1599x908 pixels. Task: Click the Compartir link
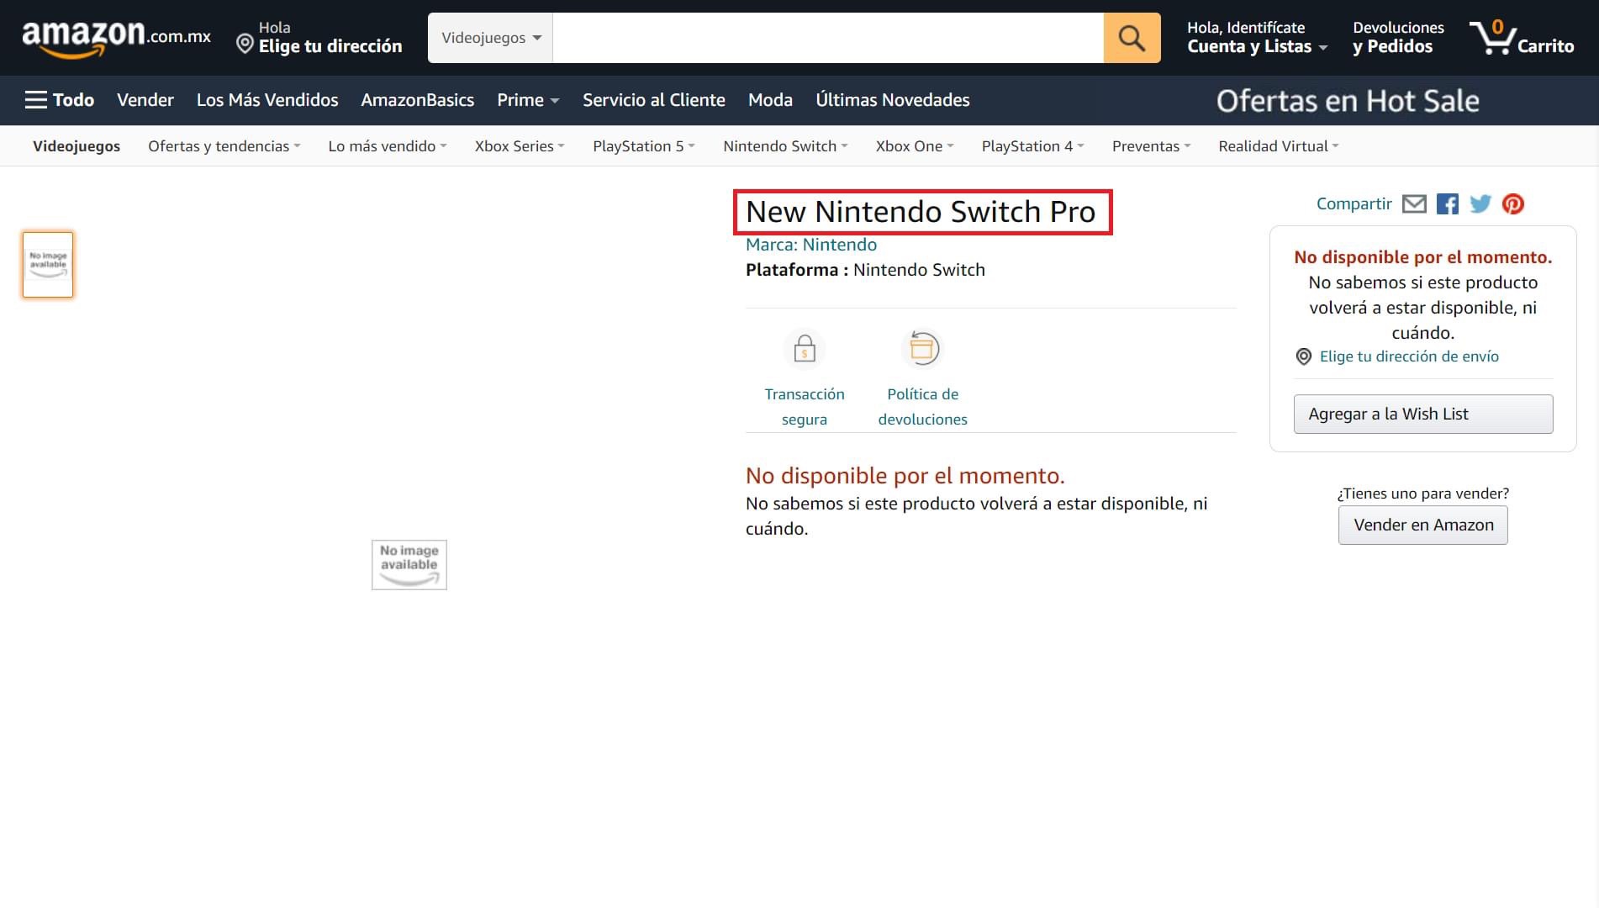click(x=1354, y=204)
